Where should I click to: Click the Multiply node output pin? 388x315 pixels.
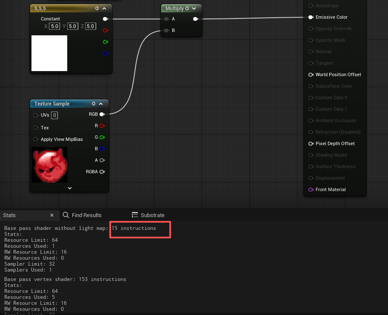point(196,19)
